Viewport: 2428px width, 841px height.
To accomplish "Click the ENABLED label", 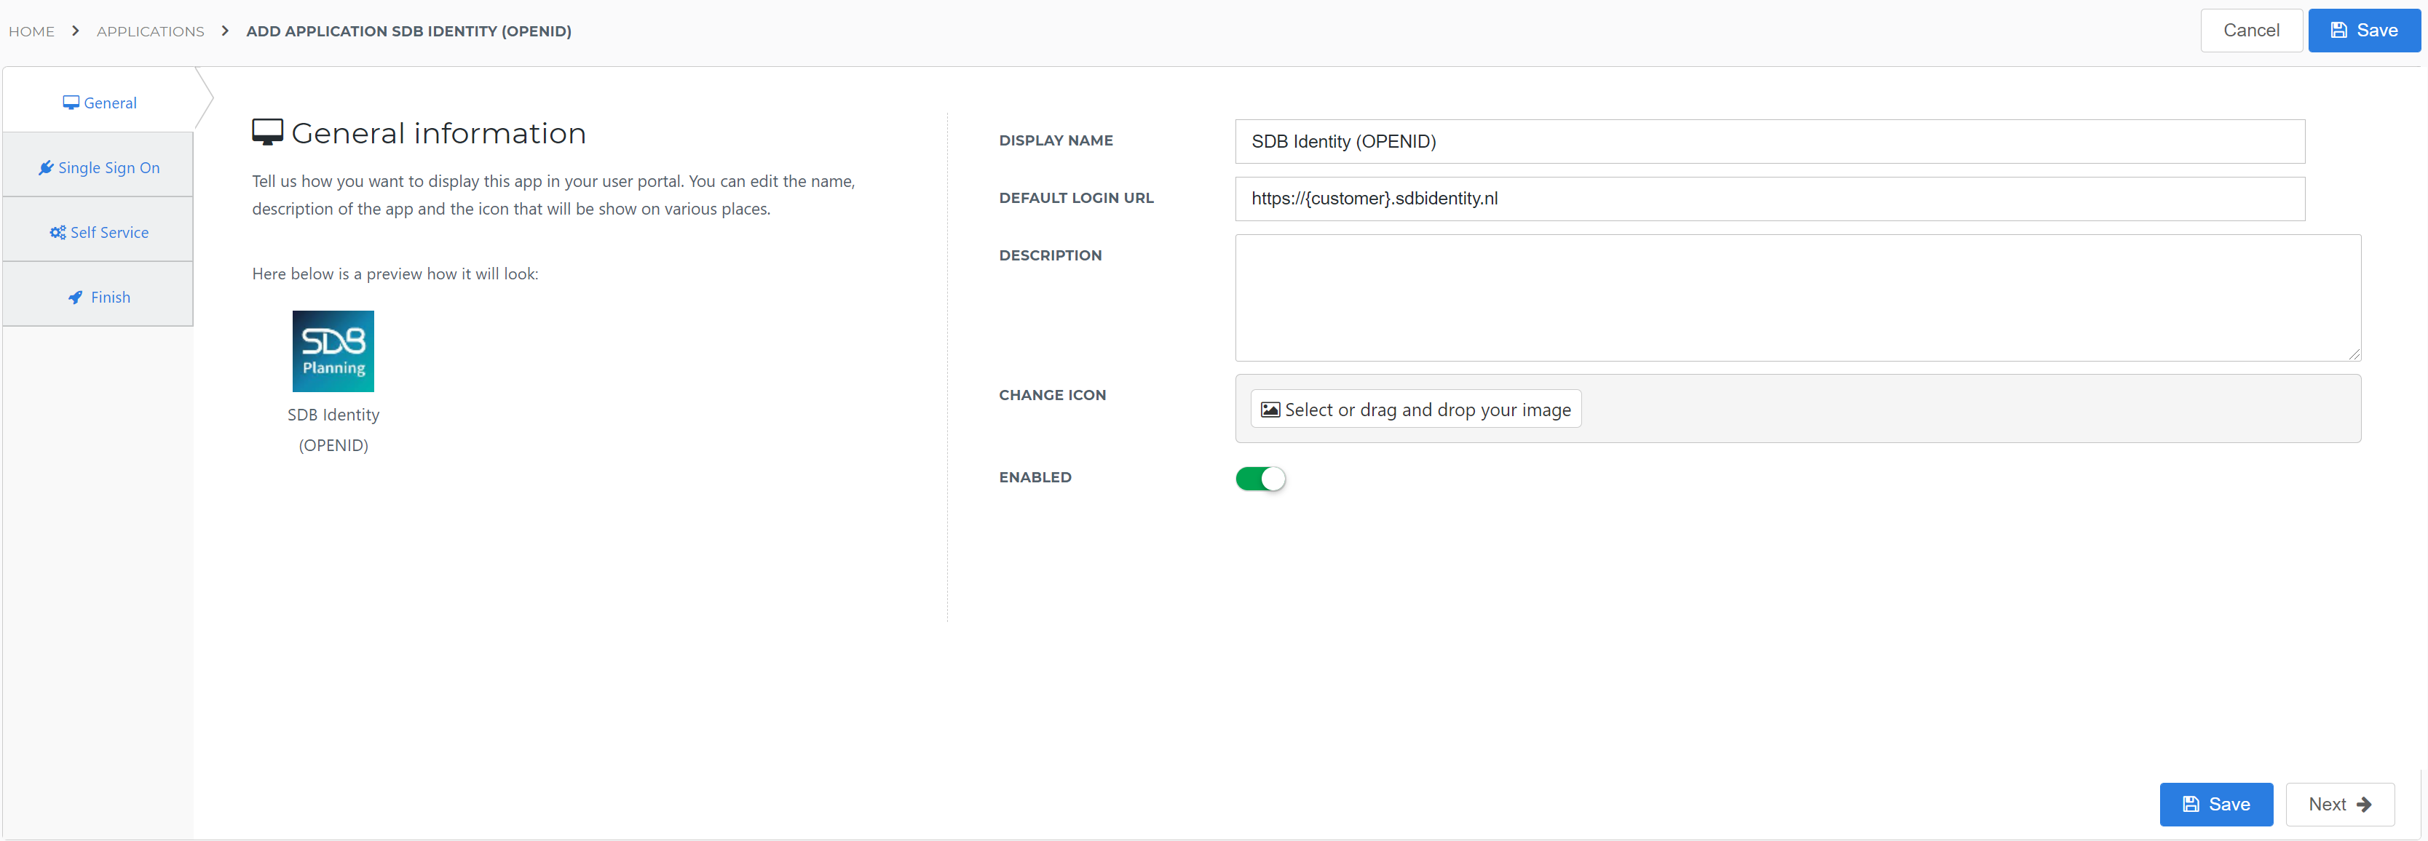I will point(1035,477).
